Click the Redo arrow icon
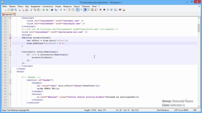This screenshot has height=113, width=202. (x=47, y=10)
